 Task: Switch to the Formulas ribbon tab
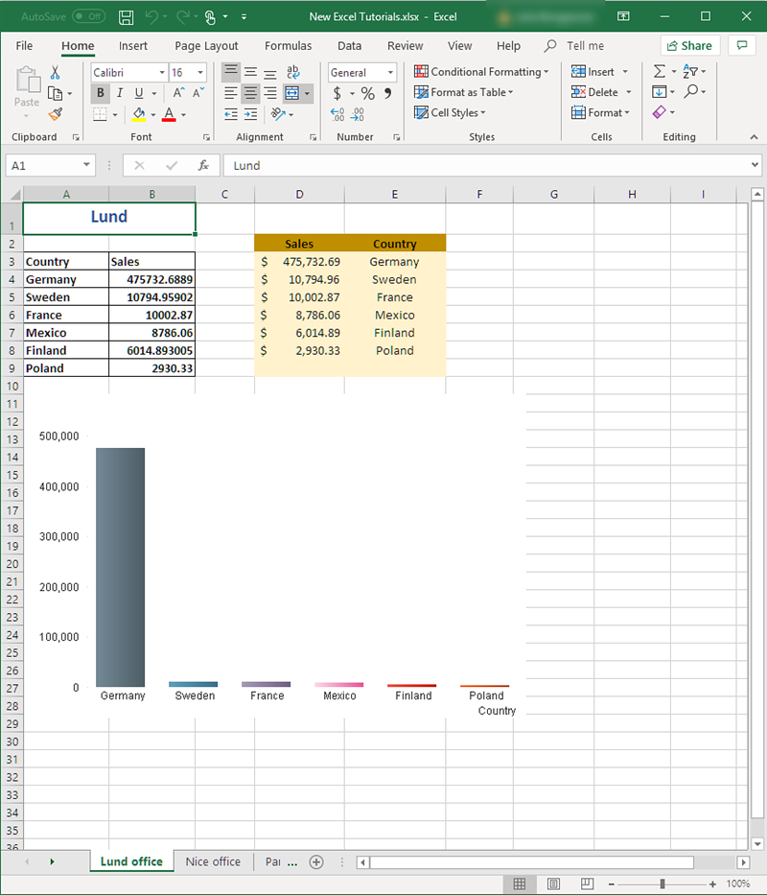tap(288, 45)
